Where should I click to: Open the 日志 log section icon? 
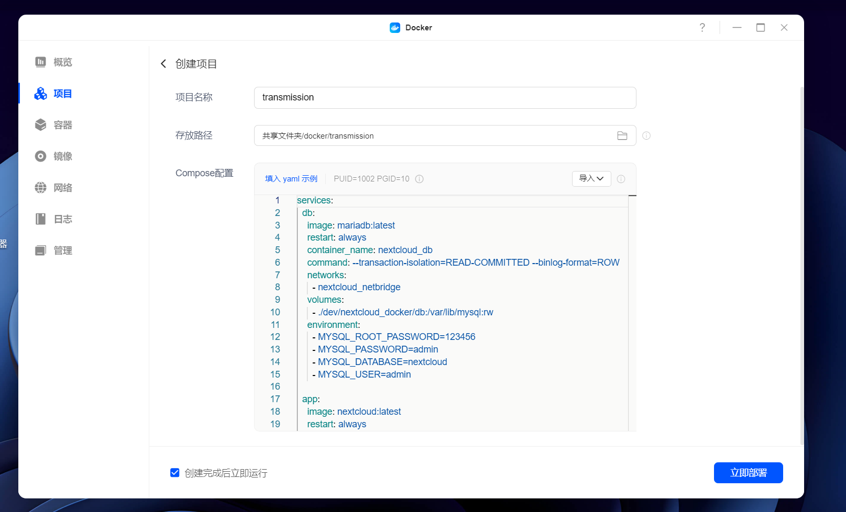click(40, 219)
